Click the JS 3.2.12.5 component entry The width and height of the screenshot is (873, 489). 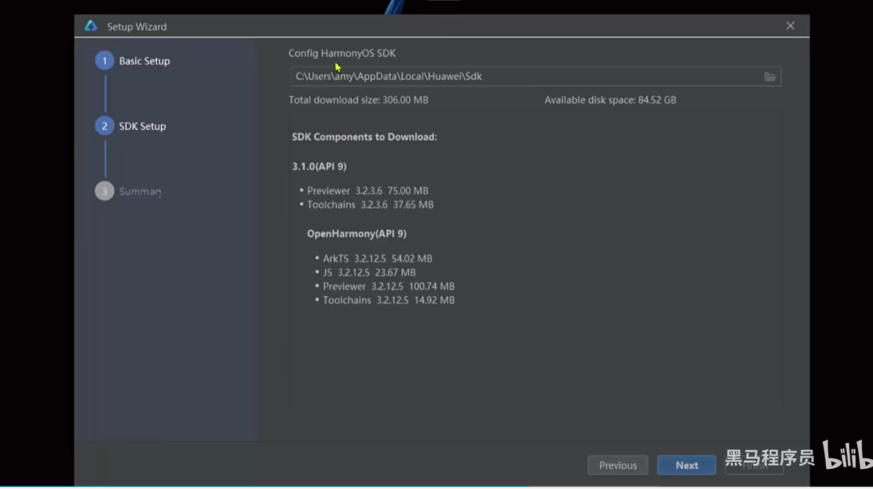(x=369, y=273)
